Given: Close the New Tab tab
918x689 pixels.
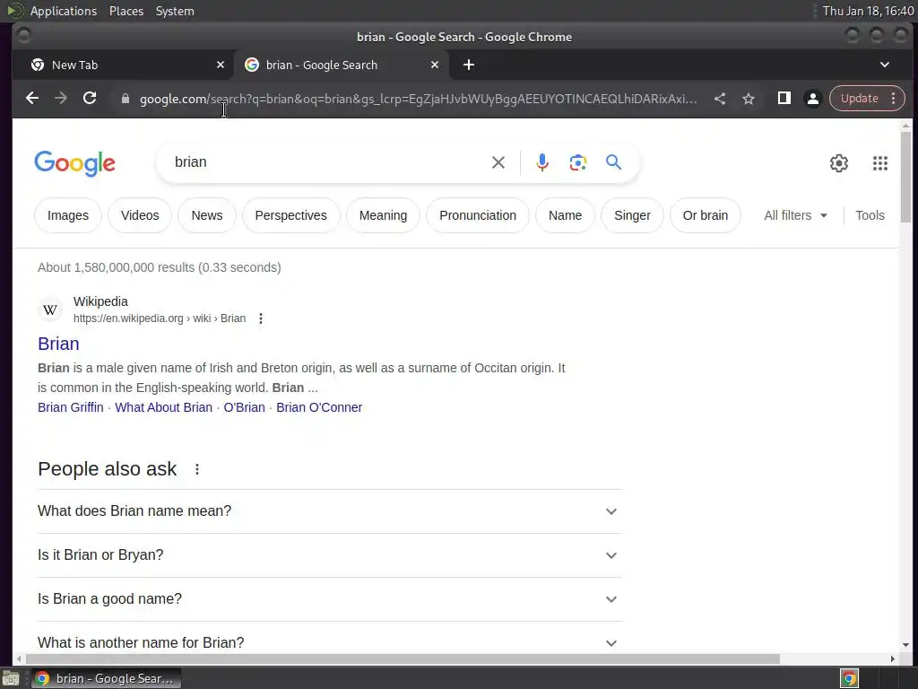Looking at the screenshot, I should point(221,65).
